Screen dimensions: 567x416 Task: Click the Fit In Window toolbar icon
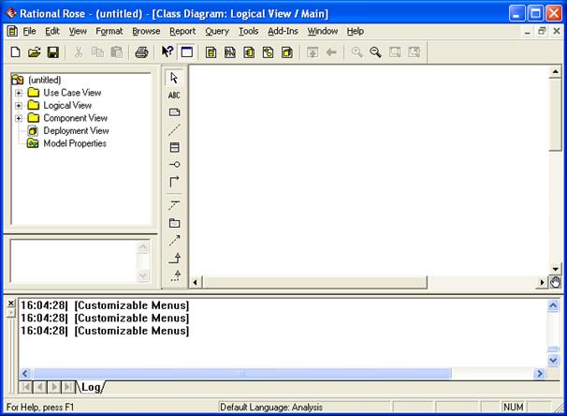(395, 52)
